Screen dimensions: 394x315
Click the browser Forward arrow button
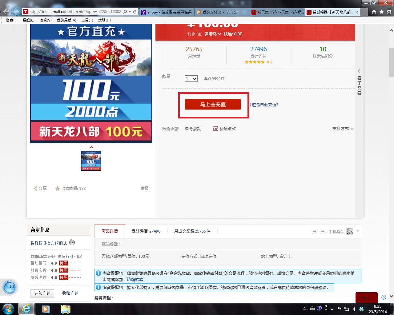click(x=17, y=12)
